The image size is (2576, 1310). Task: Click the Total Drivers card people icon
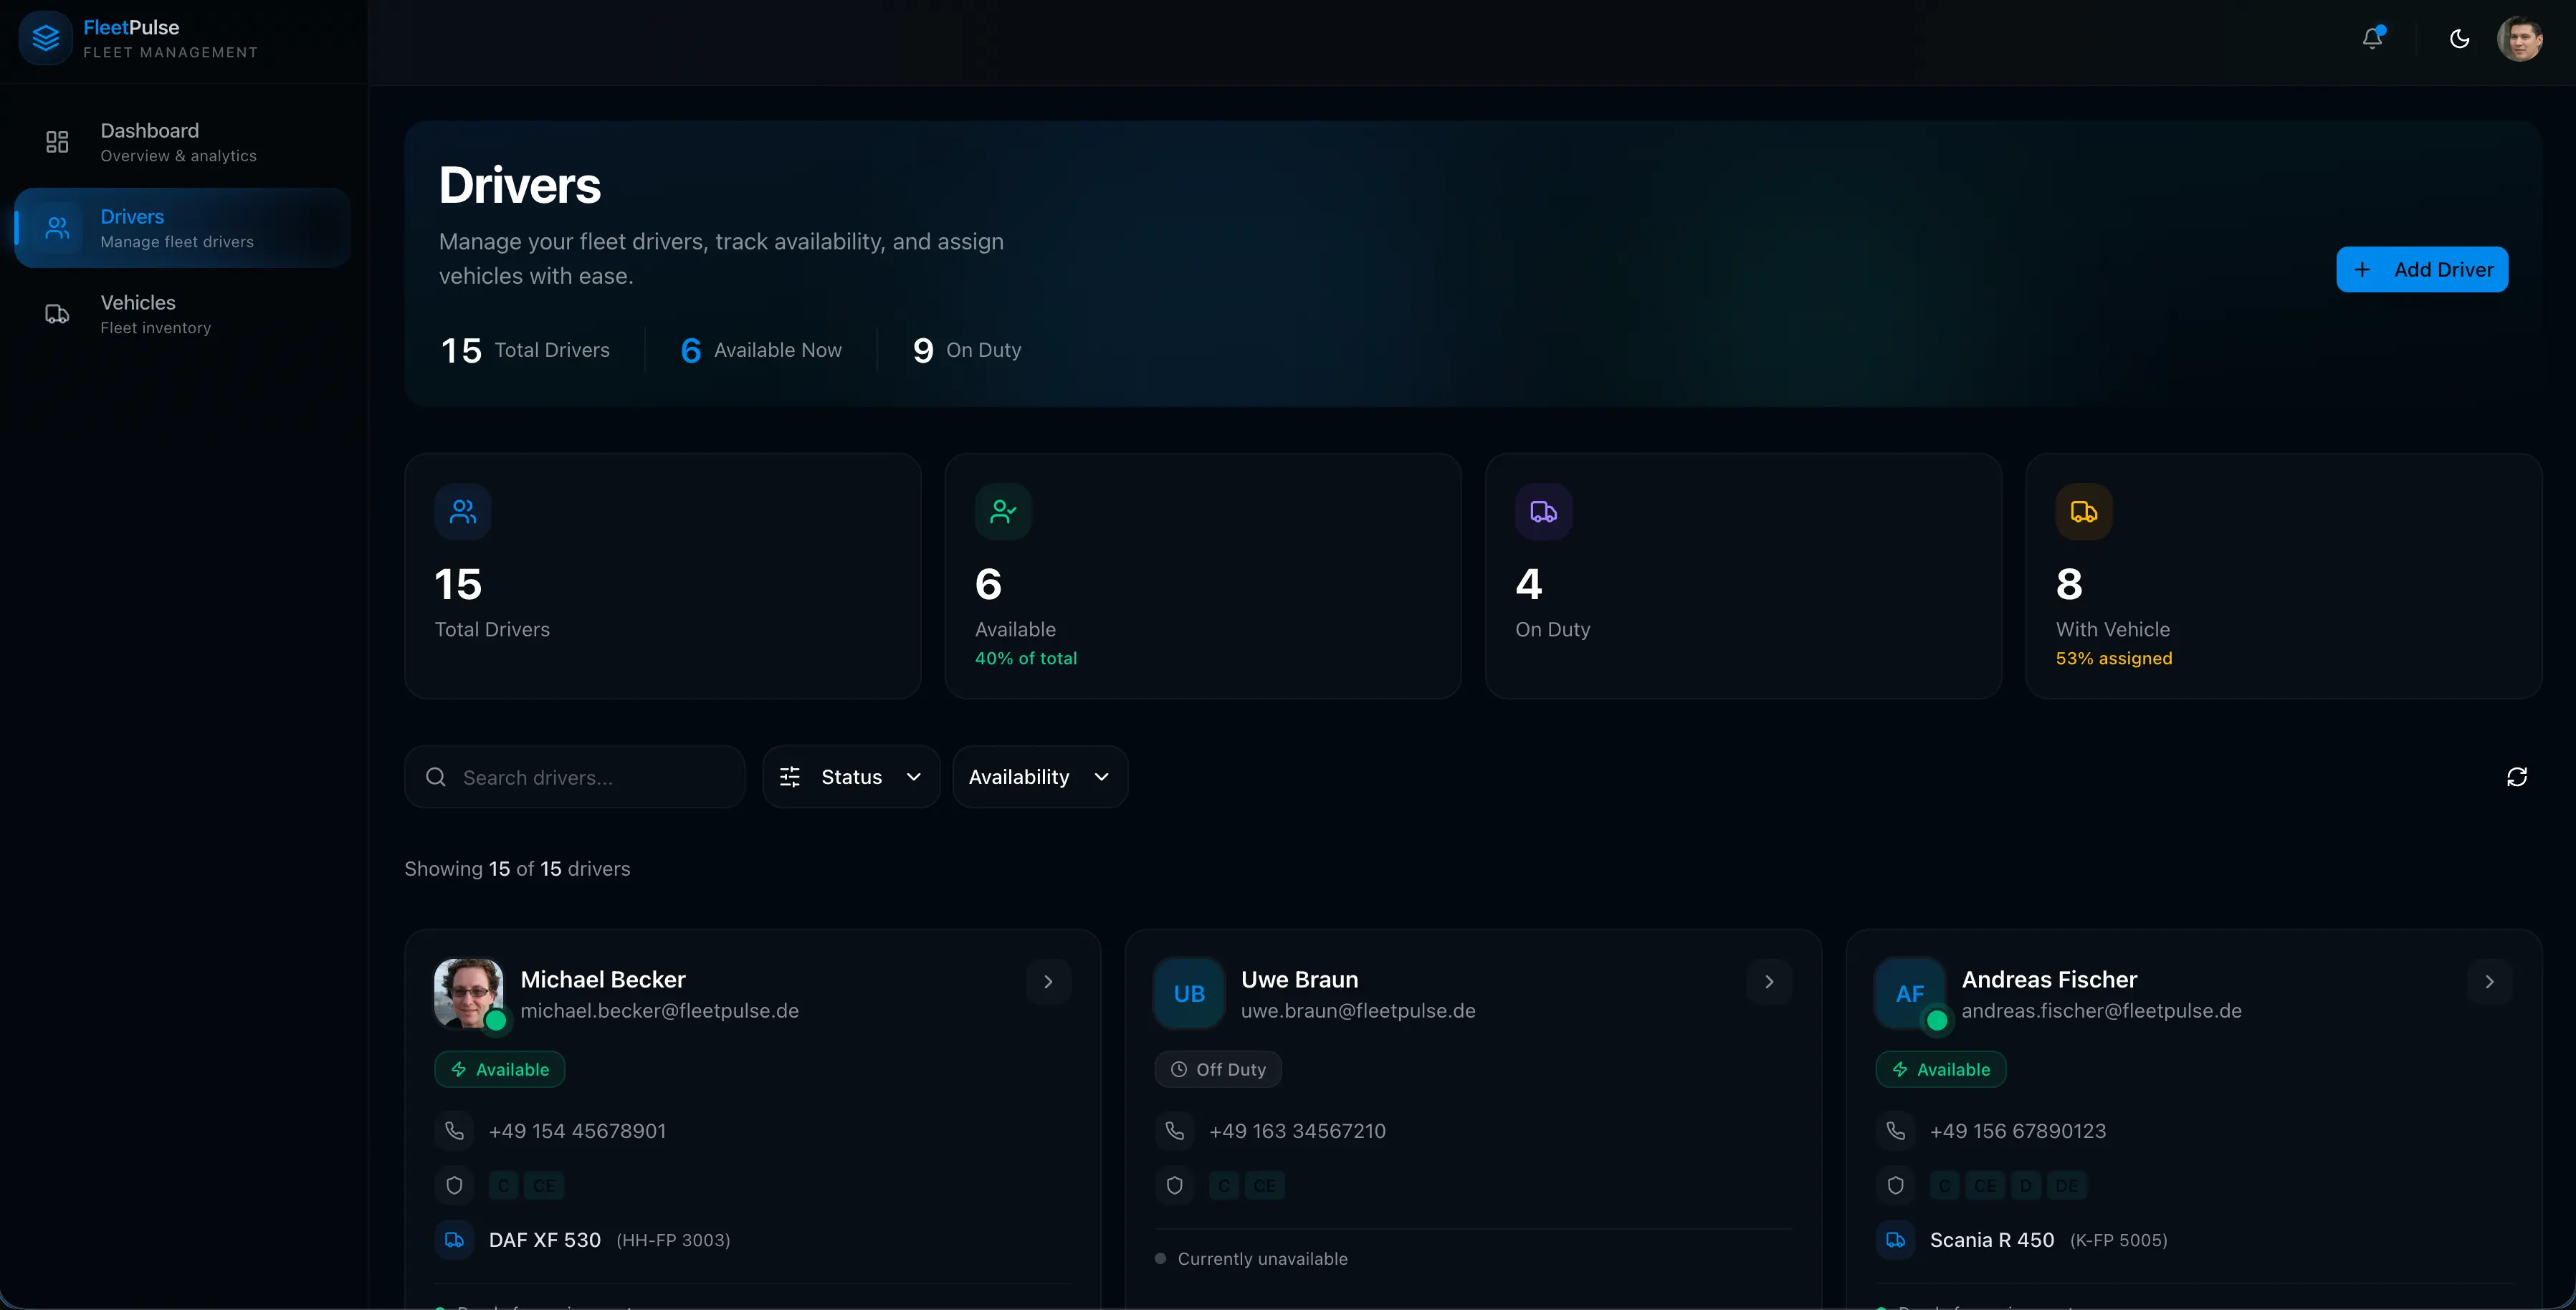(463, 512)
